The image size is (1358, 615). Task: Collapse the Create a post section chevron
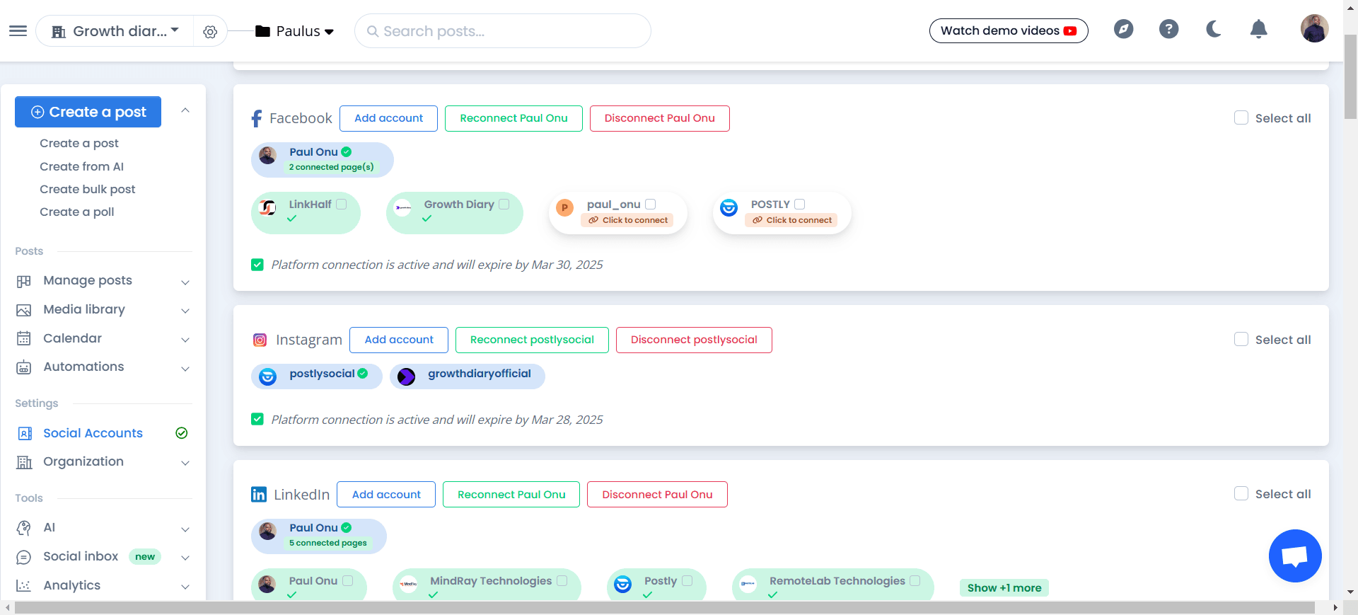pyautogui.click(x=185, y=110)
